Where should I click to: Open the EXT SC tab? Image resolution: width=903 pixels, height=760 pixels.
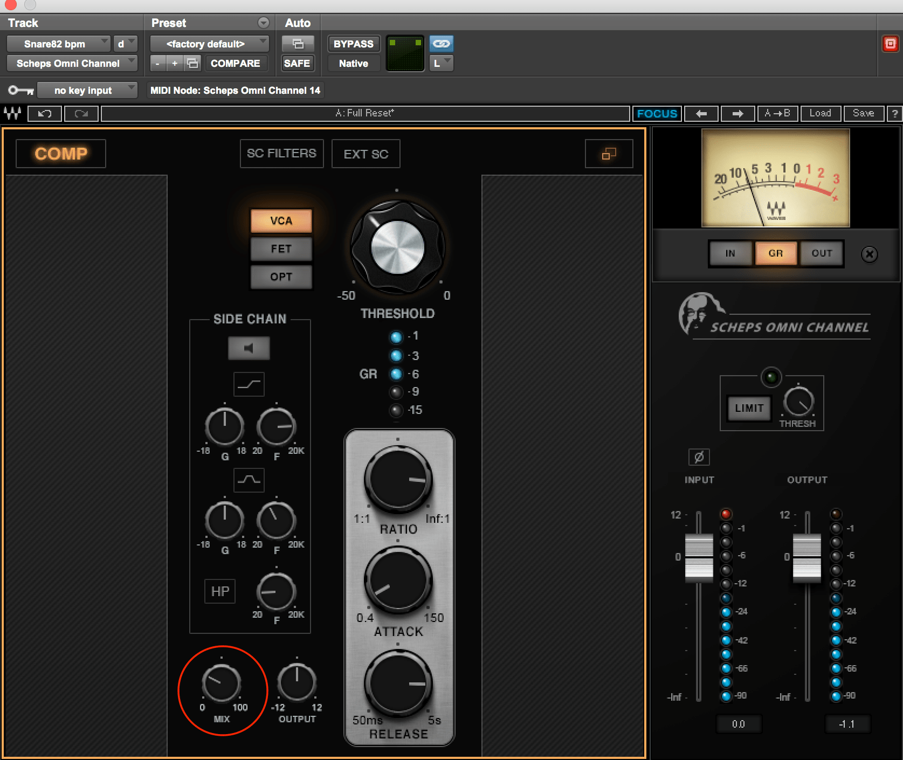pos(366,154)
